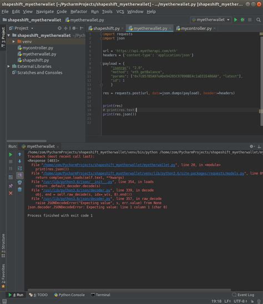Open the LF line separator selector
The height and width of the screenshot is (304, 263).
pos(227,301)
